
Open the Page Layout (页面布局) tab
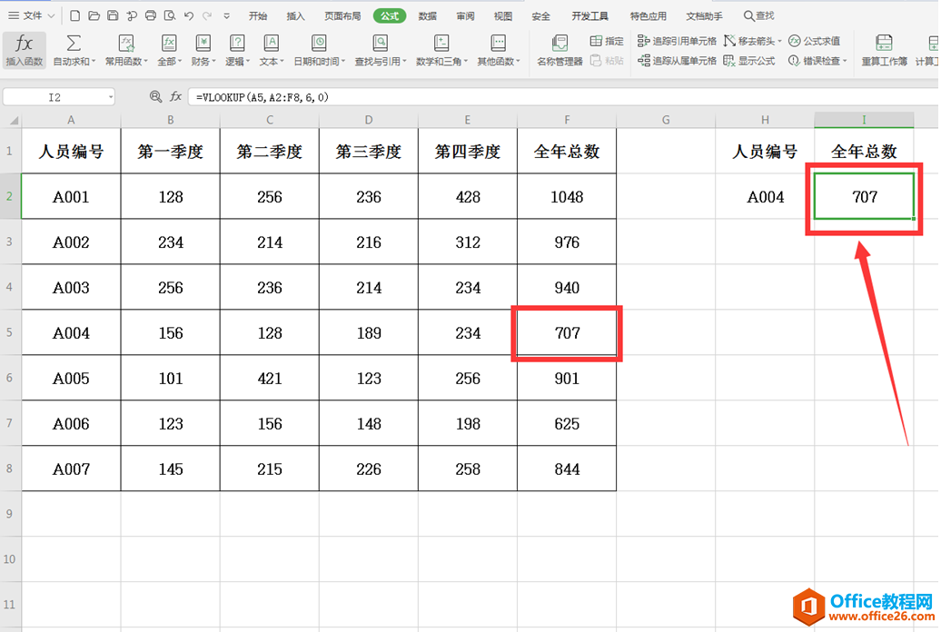click(x=342, y=16)
